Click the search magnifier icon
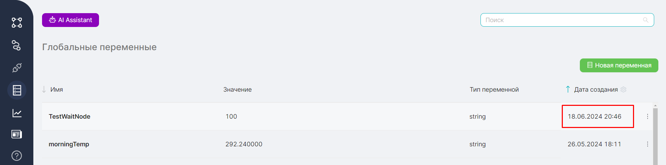The width and height of the screenshot is (666, 165). point(646,20)
